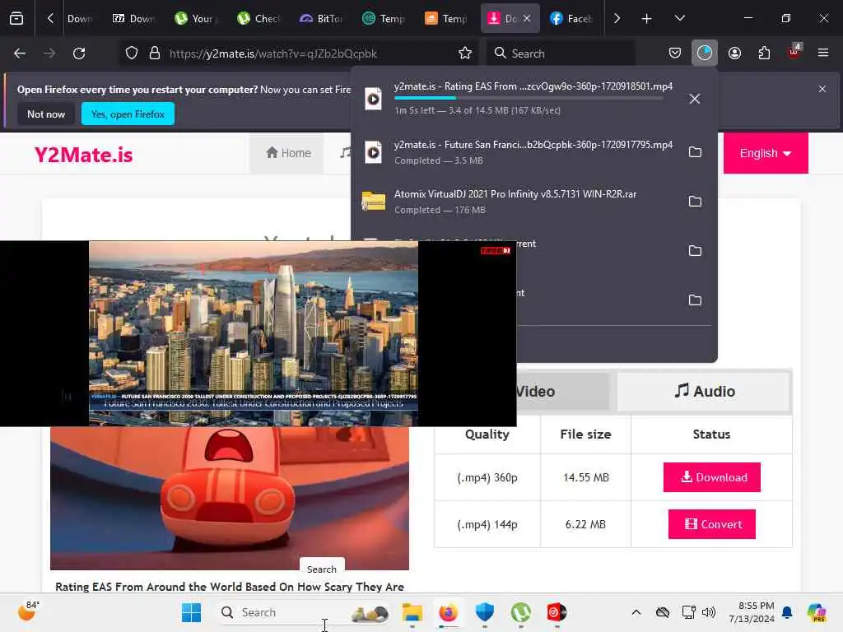Open the Extensions puzzle icon
The width and height of the screenshot is (843, 632).
pyautogui.click(x=764, y=53)
